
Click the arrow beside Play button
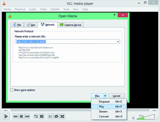105,96
